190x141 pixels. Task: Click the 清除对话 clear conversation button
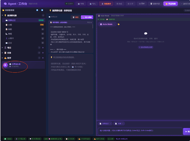tap(155, 4)
